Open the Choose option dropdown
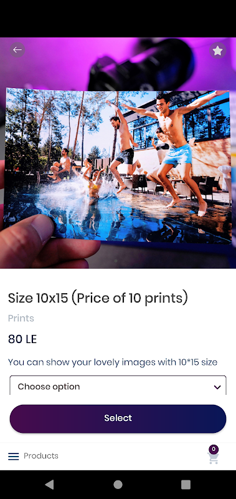The height and width of the screenshot is (499, 236). coord(118,385)
